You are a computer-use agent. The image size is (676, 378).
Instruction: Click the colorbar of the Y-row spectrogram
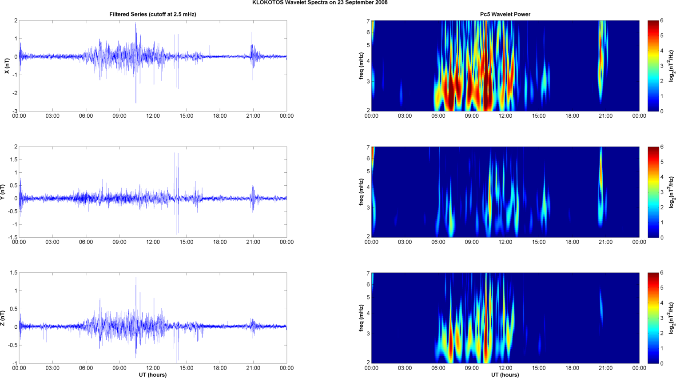pyautogui.click(x=653, y=192)
